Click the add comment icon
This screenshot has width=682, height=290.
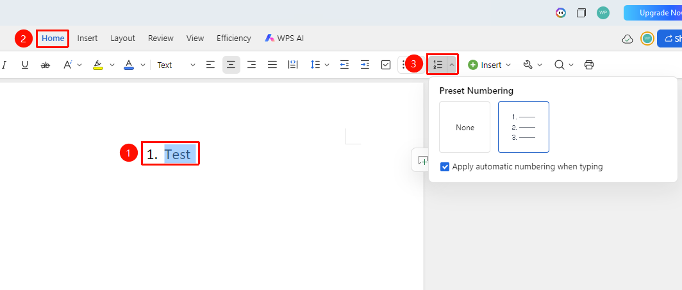(422, 160)
